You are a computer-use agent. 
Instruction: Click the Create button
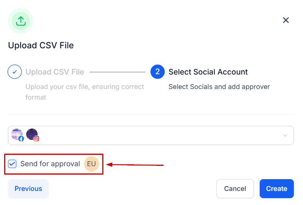276,189
